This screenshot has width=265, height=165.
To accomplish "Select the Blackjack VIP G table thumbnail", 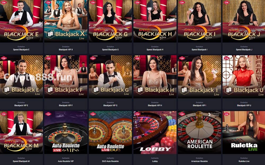I will click(x=110, y=77).
